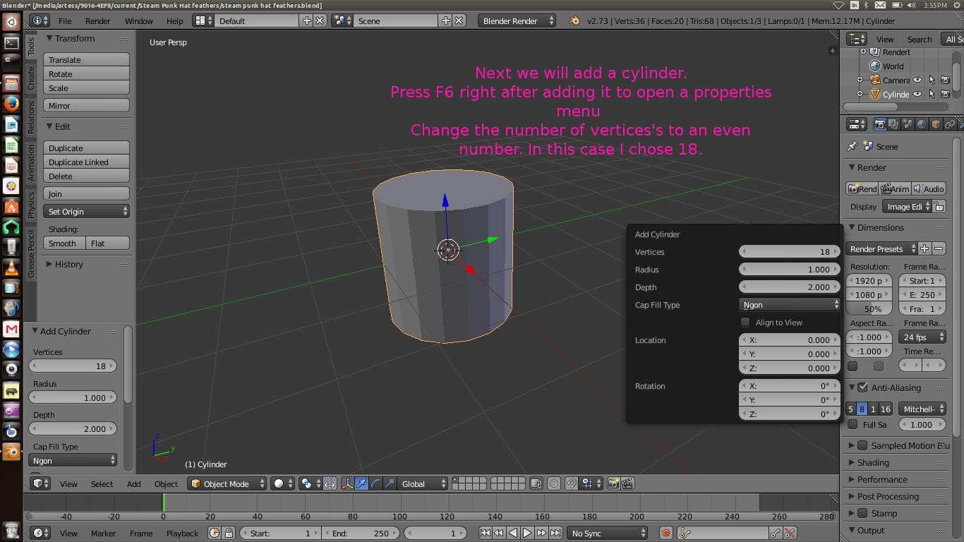Open the World properties tab

pos(920,124)
